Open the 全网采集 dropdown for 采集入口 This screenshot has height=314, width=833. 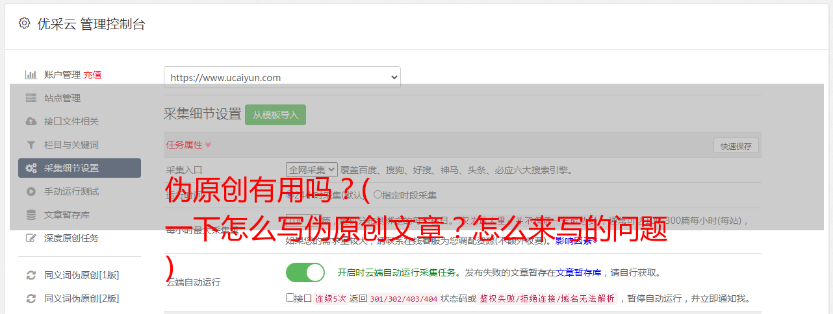pos(312,170)
